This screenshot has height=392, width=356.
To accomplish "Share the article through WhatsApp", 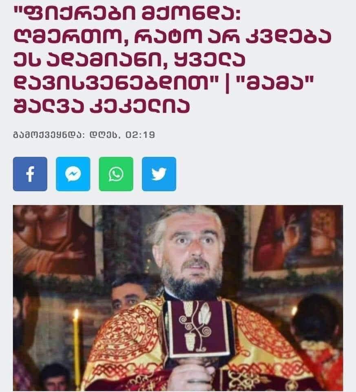I will point(116,174).
